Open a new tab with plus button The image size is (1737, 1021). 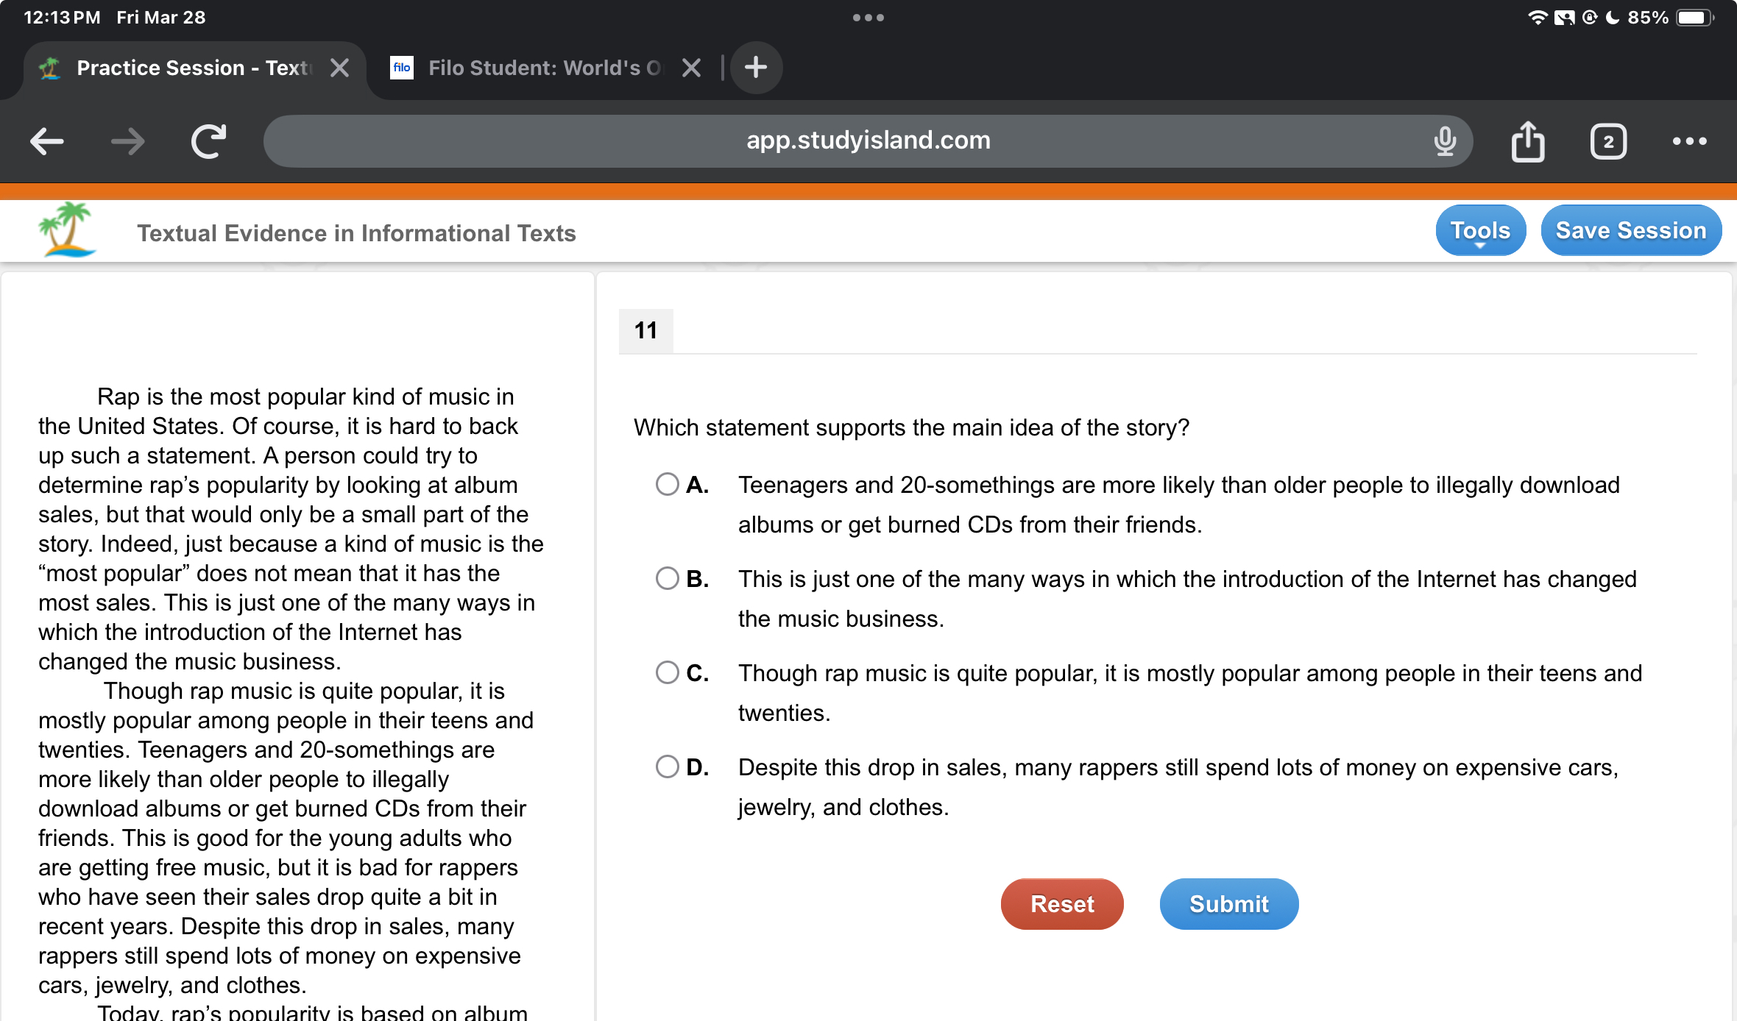click(x=756, y=68)
